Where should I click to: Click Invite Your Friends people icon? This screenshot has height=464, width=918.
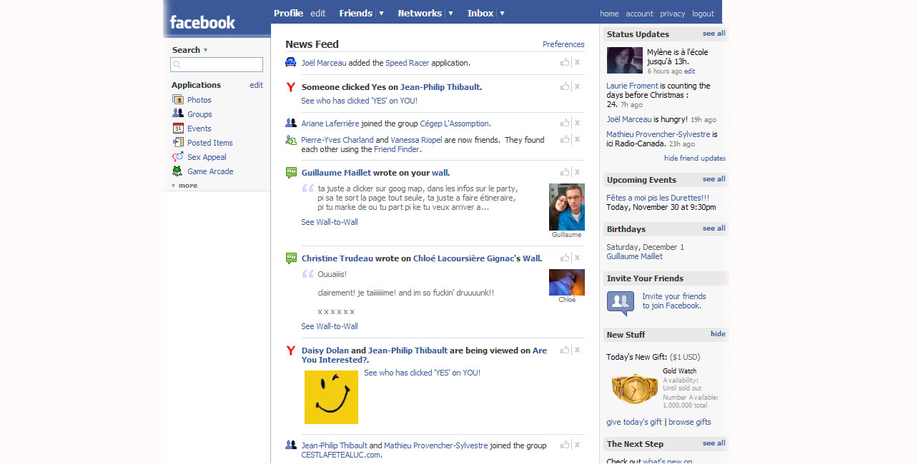[621, 303]
